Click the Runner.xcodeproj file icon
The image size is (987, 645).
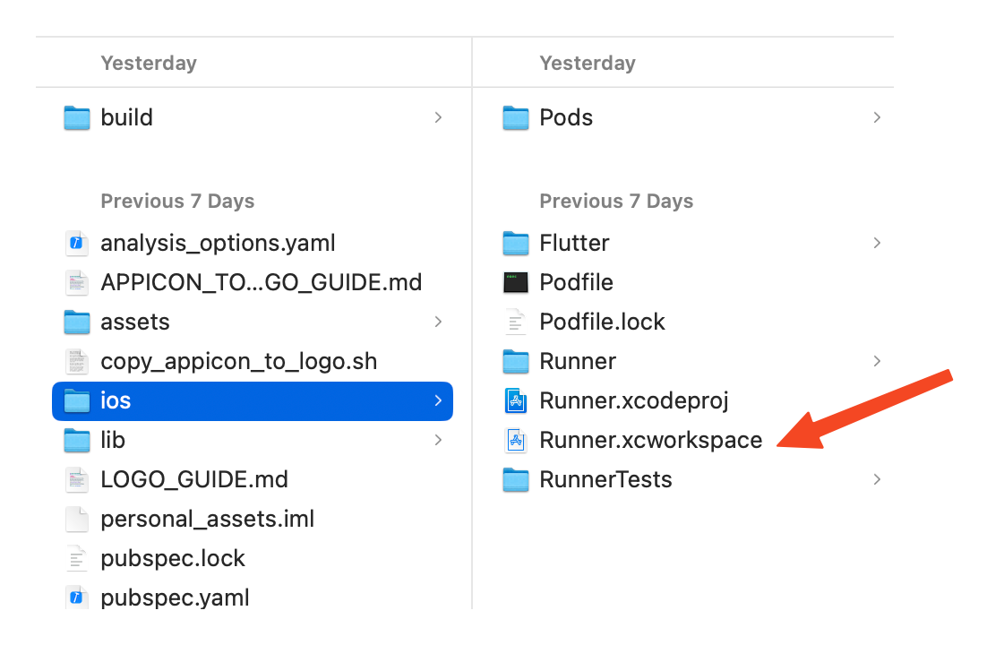[516, 400]
